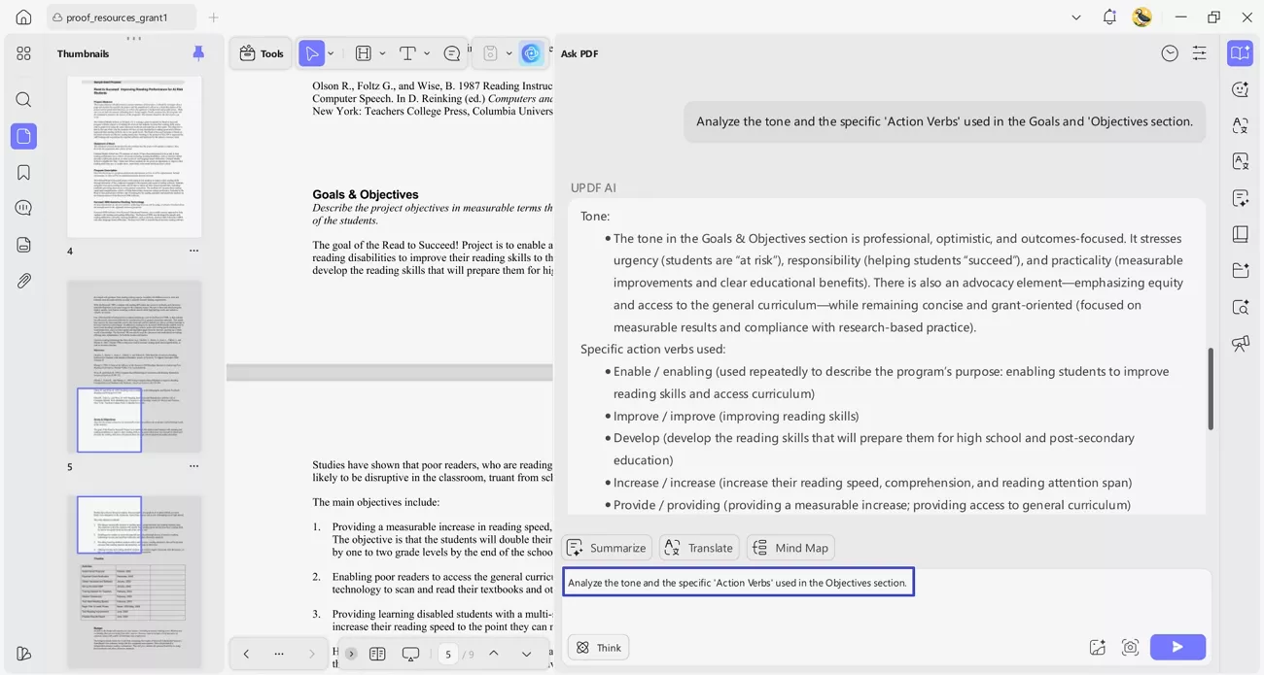
Task: Open the Tools menu button
Action: 262,53
